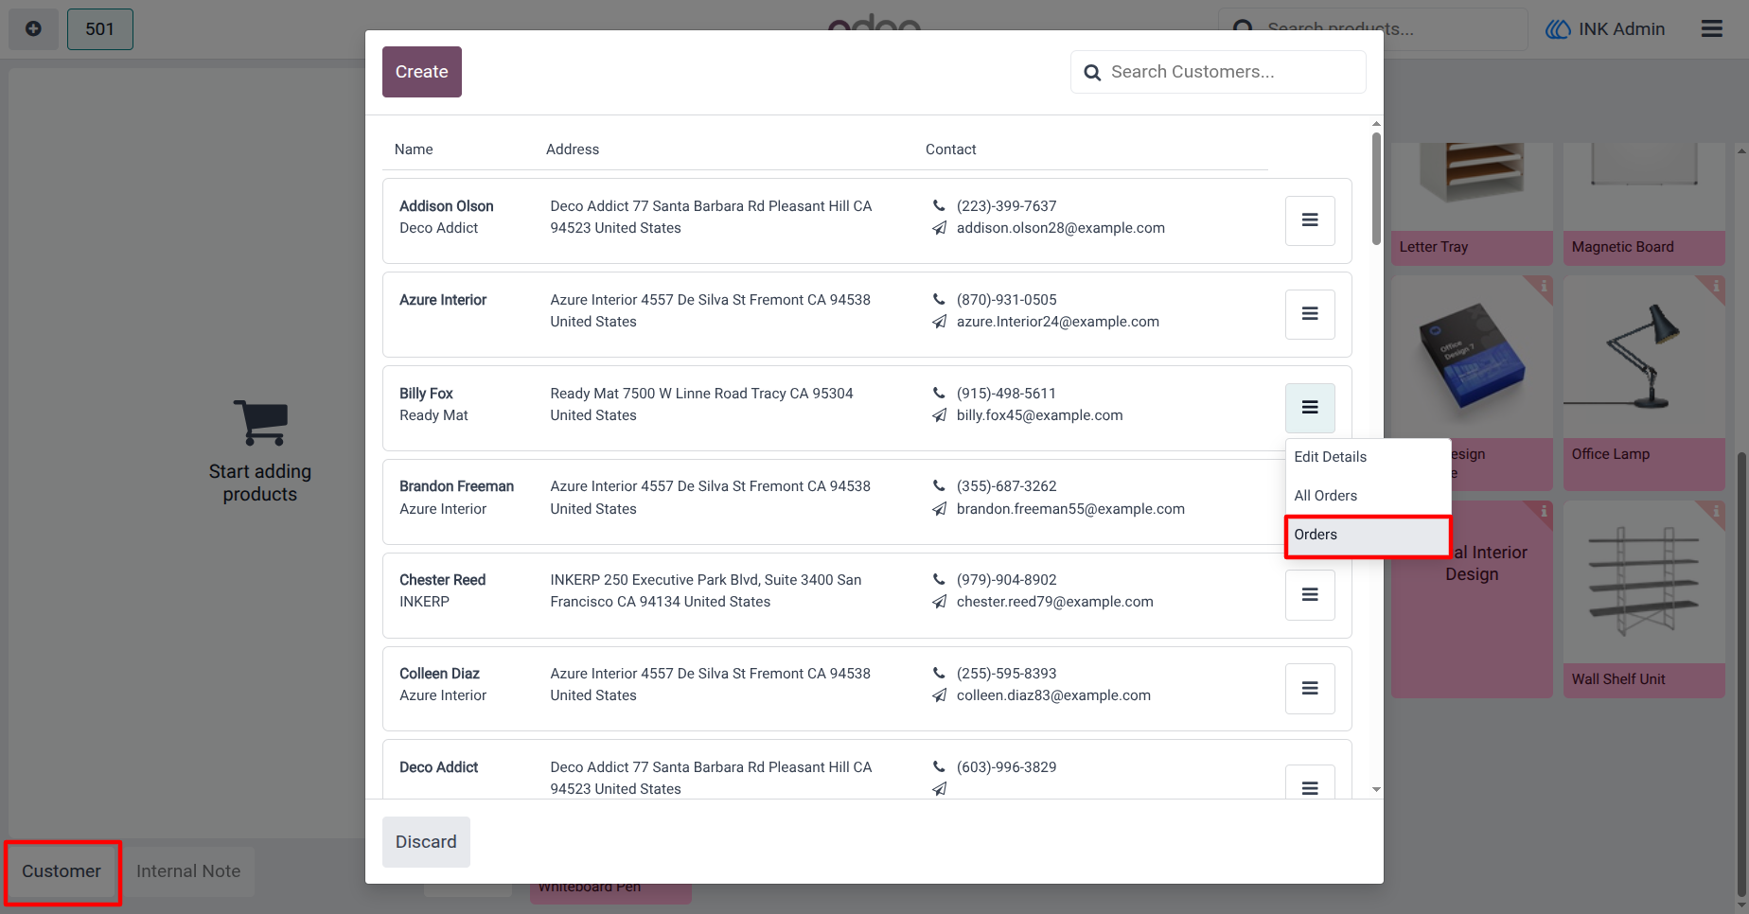Click the magnifier icon in customer search
1749x914 pixels.
click(x=1092, y=73)
